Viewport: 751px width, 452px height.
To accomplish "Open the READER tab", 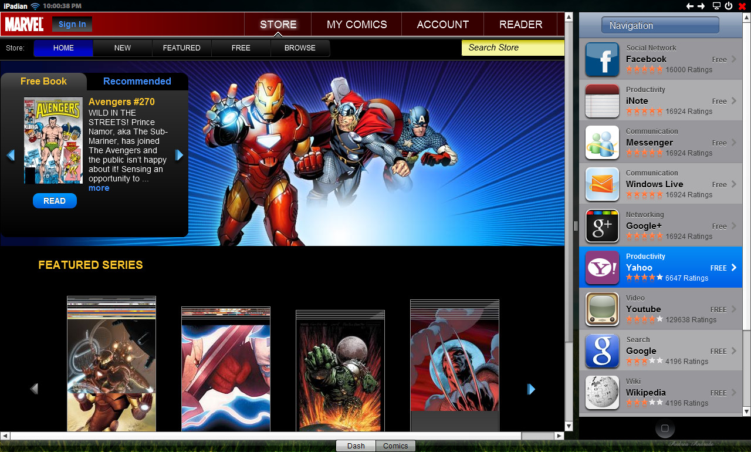I will coord(520,25).
